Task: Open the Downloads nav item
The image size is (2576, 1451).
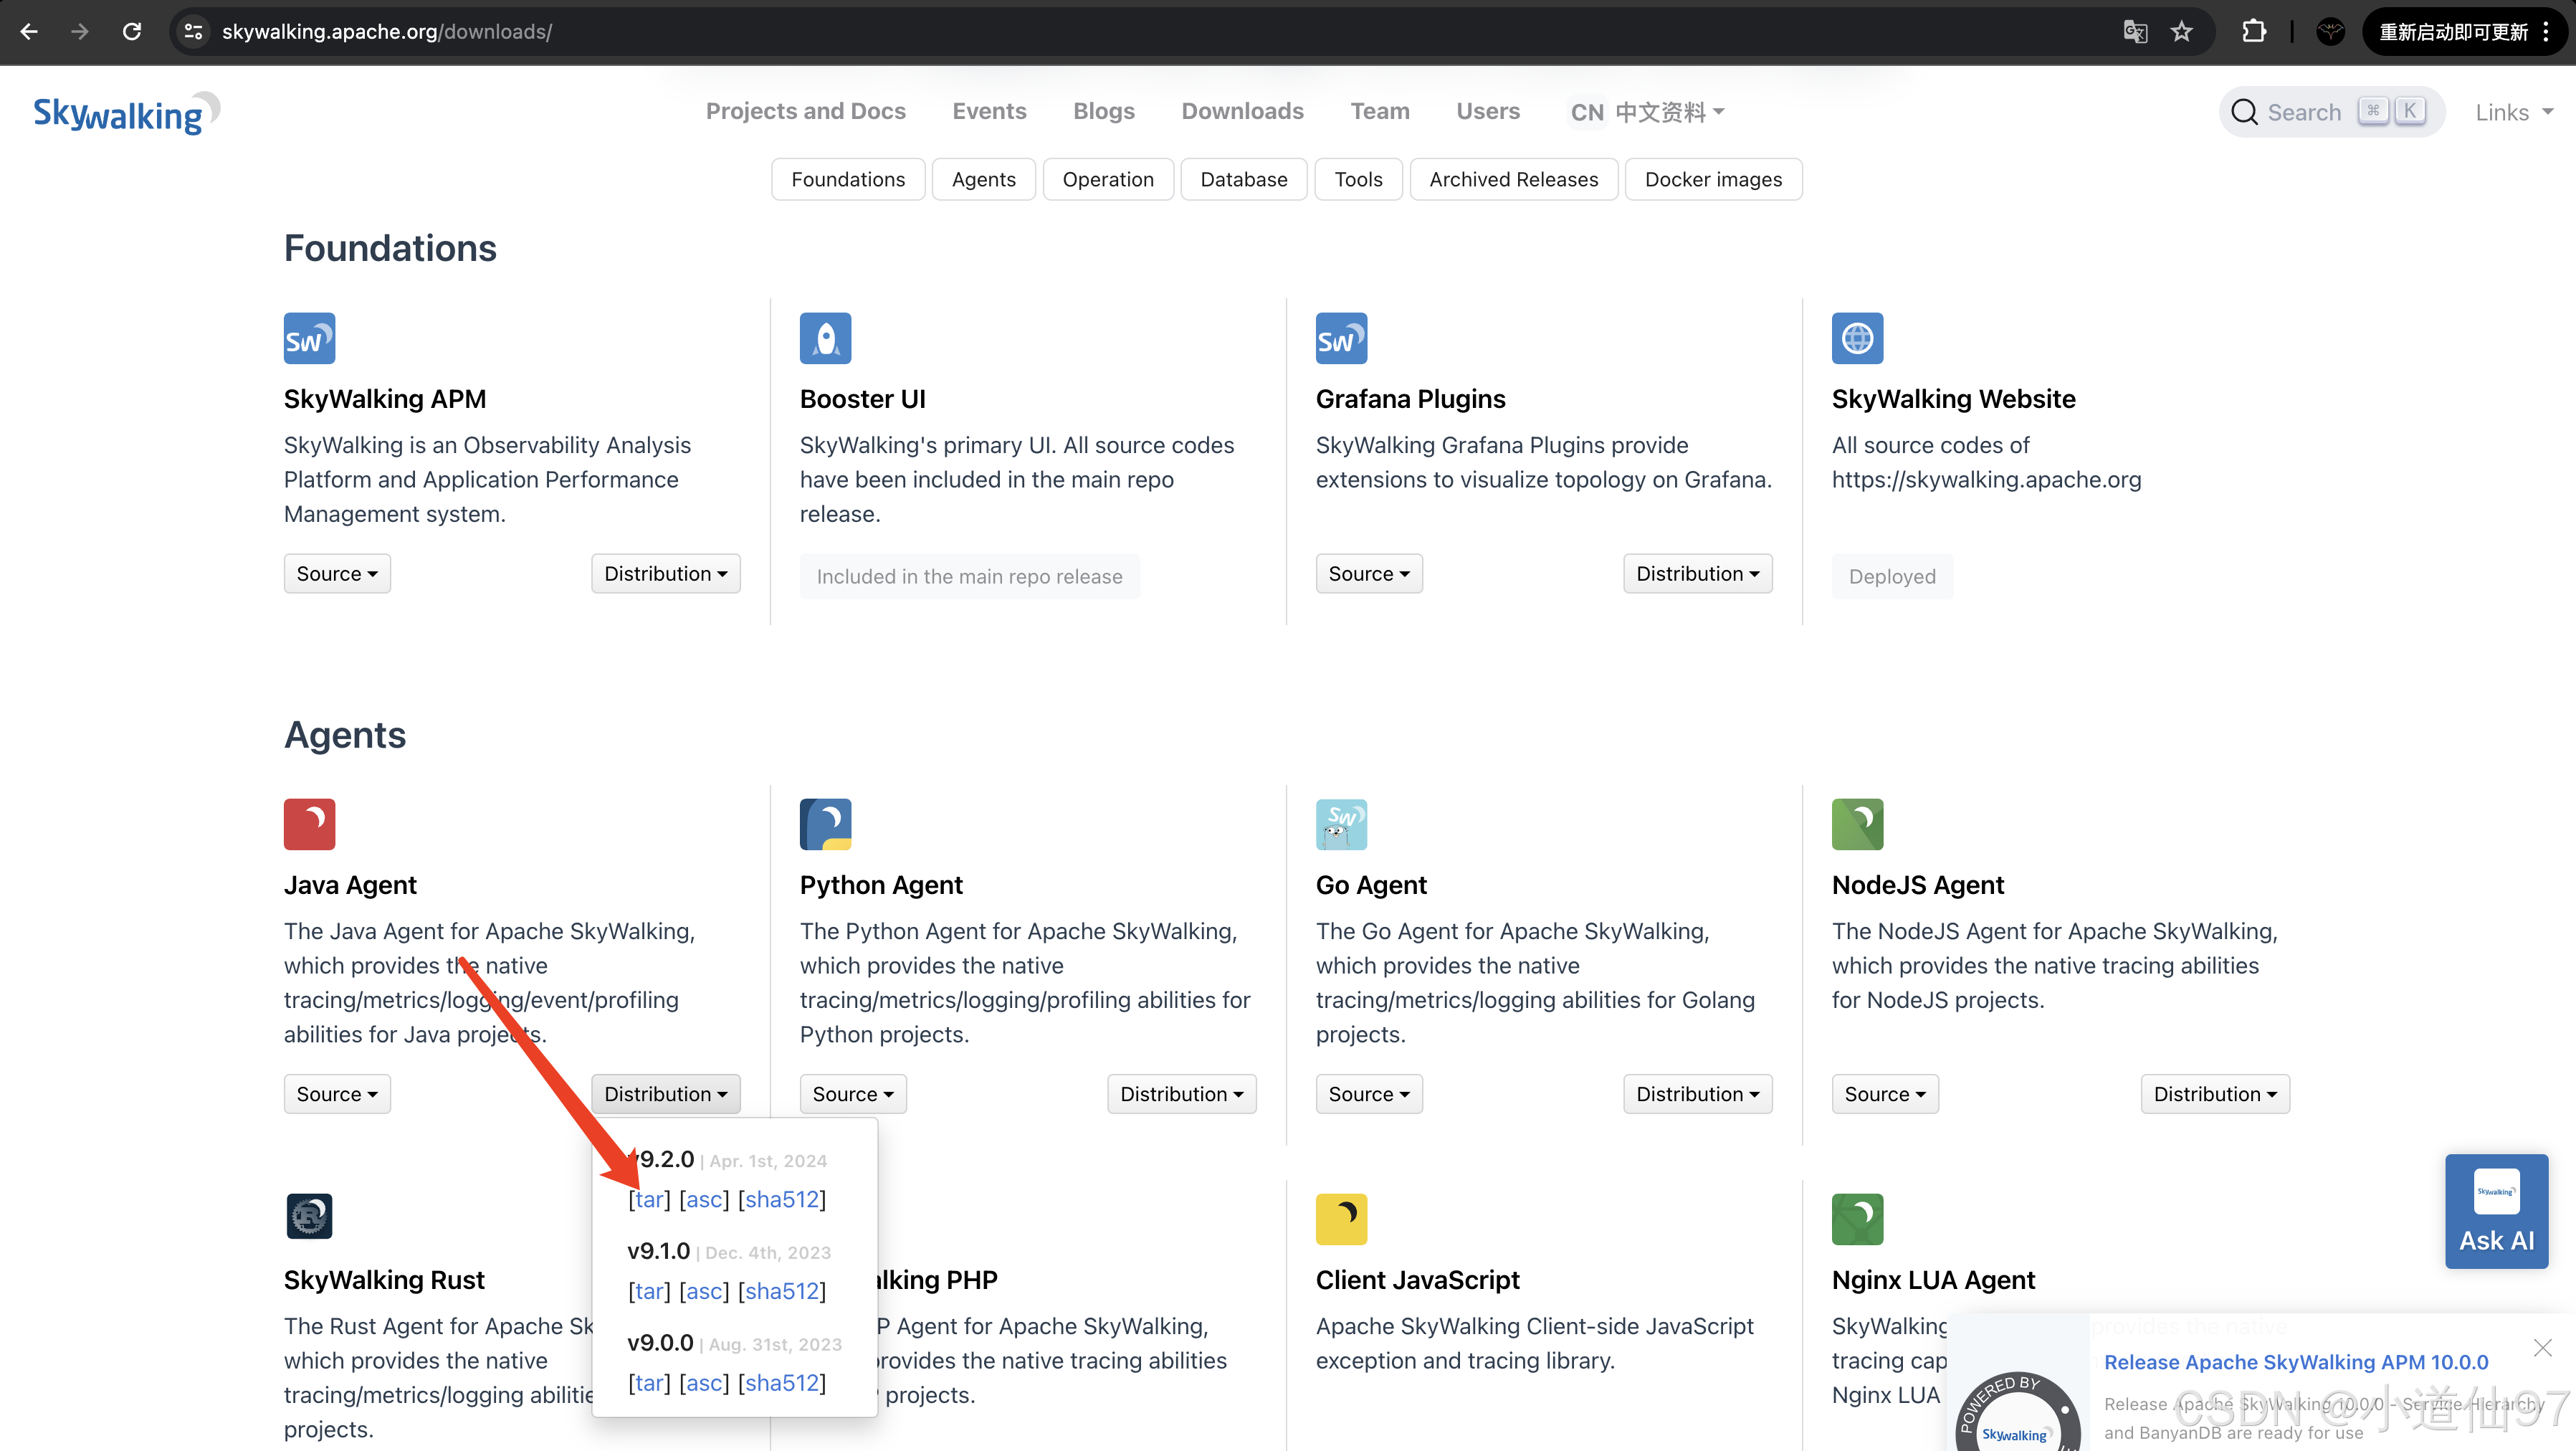Action: 1242,111
